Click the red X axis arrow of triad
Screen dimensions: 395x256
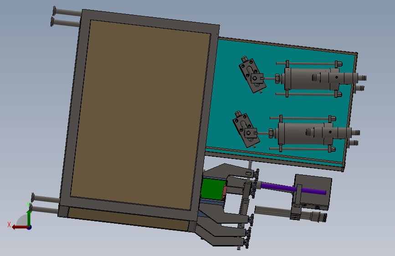[20, 227]
